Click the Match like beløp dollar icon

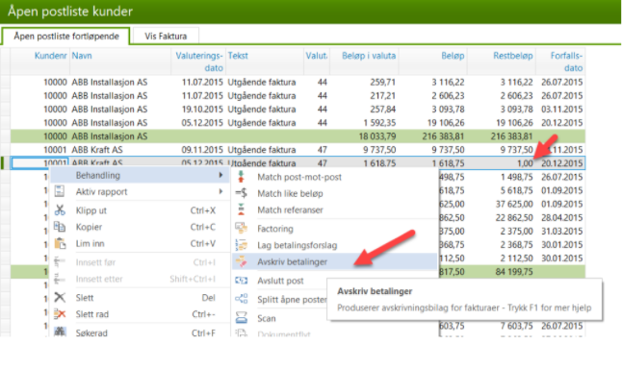click(x=241, y=193)
